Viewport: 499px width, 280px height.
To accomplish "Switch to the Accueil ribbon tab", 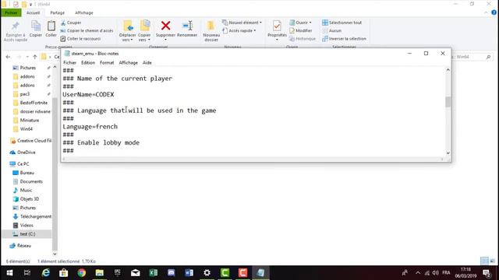I will click(x=33, y=12).
